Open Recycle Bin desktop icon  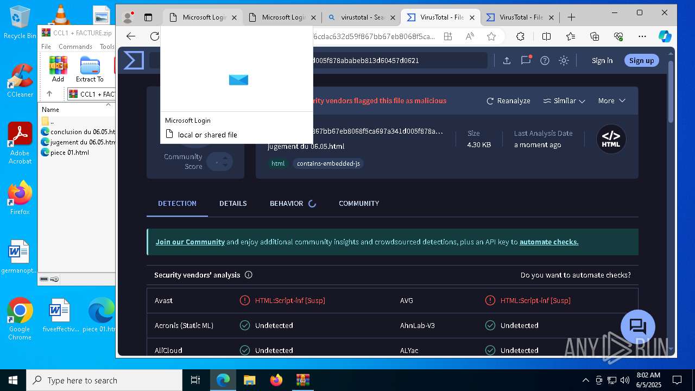point(20,22)
